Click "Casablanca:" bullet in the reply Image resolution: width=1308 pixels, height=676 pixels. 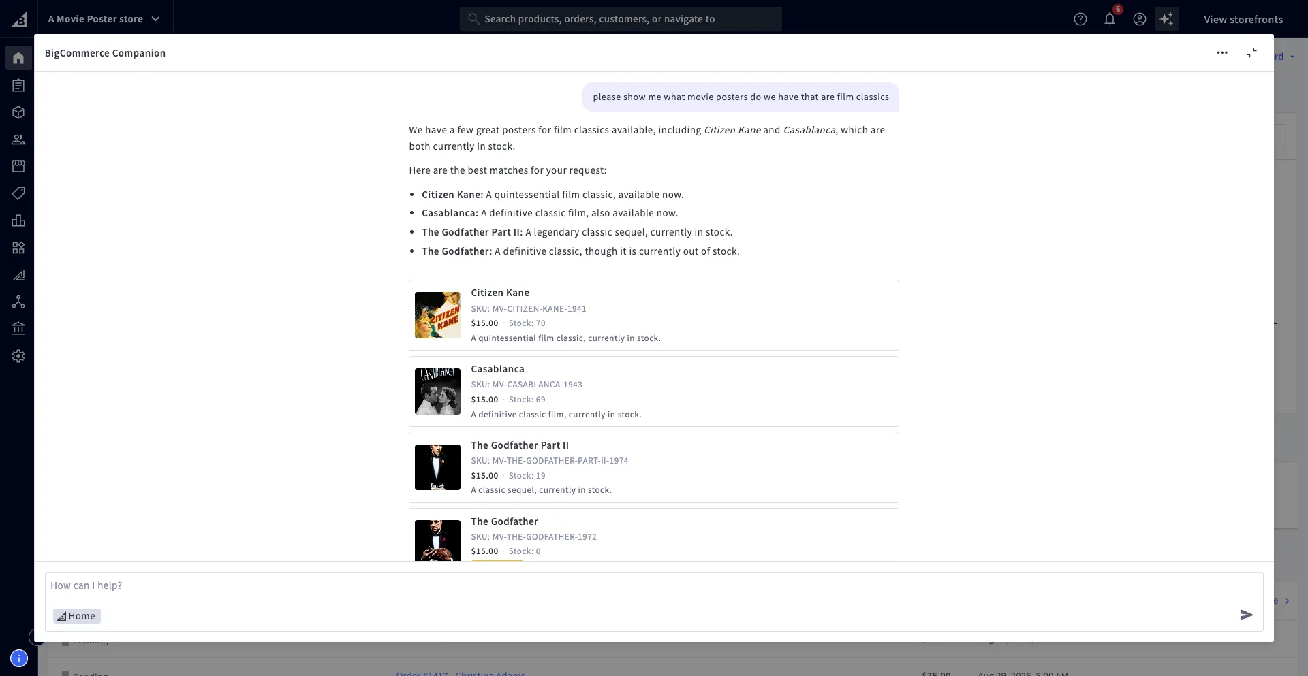(x=450, y=213)
